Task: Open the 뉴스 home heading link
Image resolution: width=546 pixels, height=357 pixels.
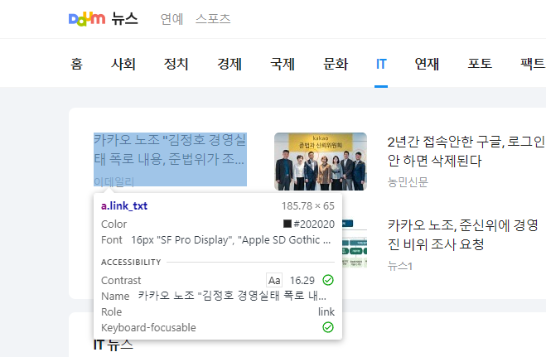Action: click(x=124, y=19)
